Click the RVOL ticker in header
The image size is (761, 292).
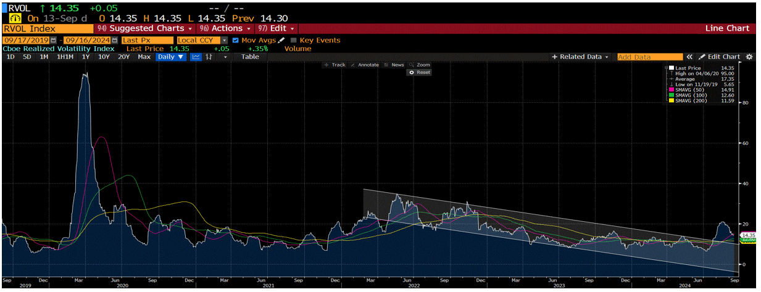(x=20, y=8)
